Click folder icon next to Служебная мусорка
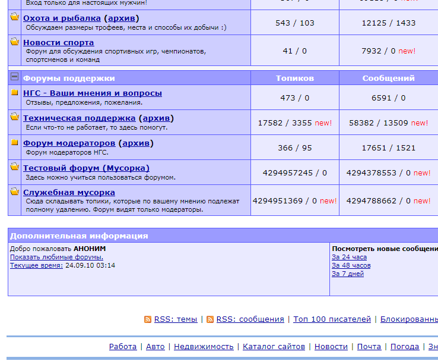 tap(15, 192)
